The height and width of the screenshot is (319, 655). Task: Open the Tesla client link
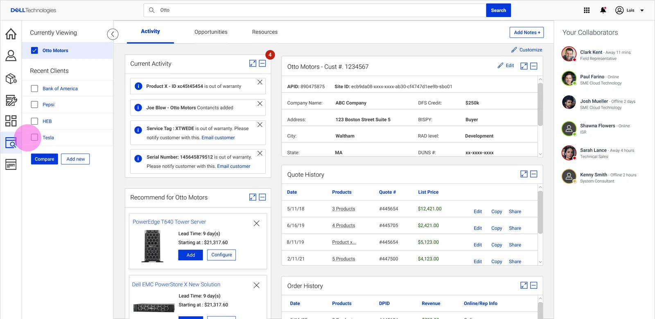[x=48, y=138]
